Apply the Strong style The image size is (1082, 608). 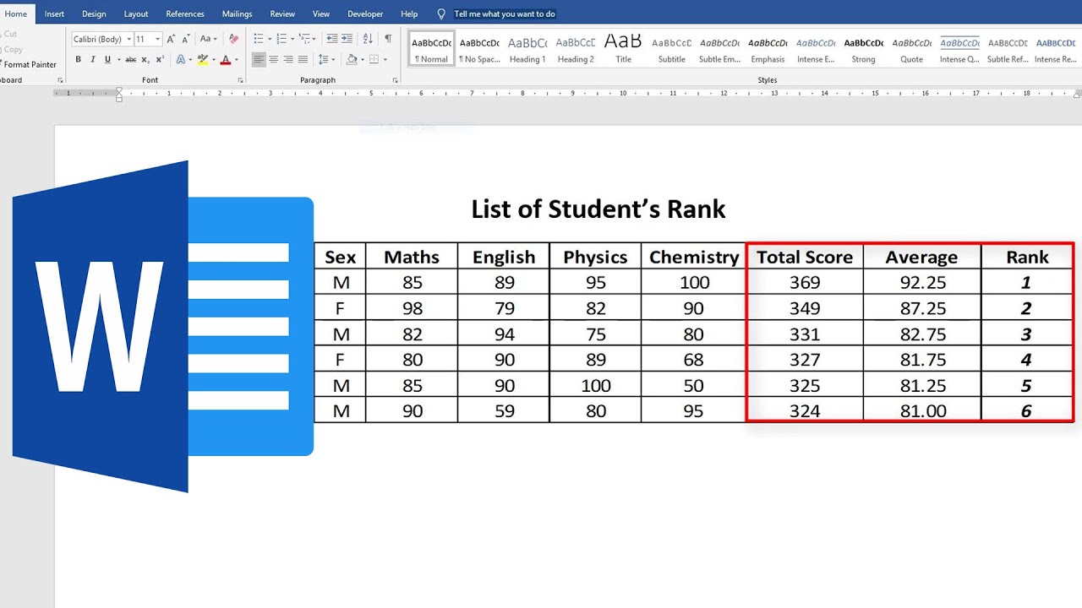point(864,50)
